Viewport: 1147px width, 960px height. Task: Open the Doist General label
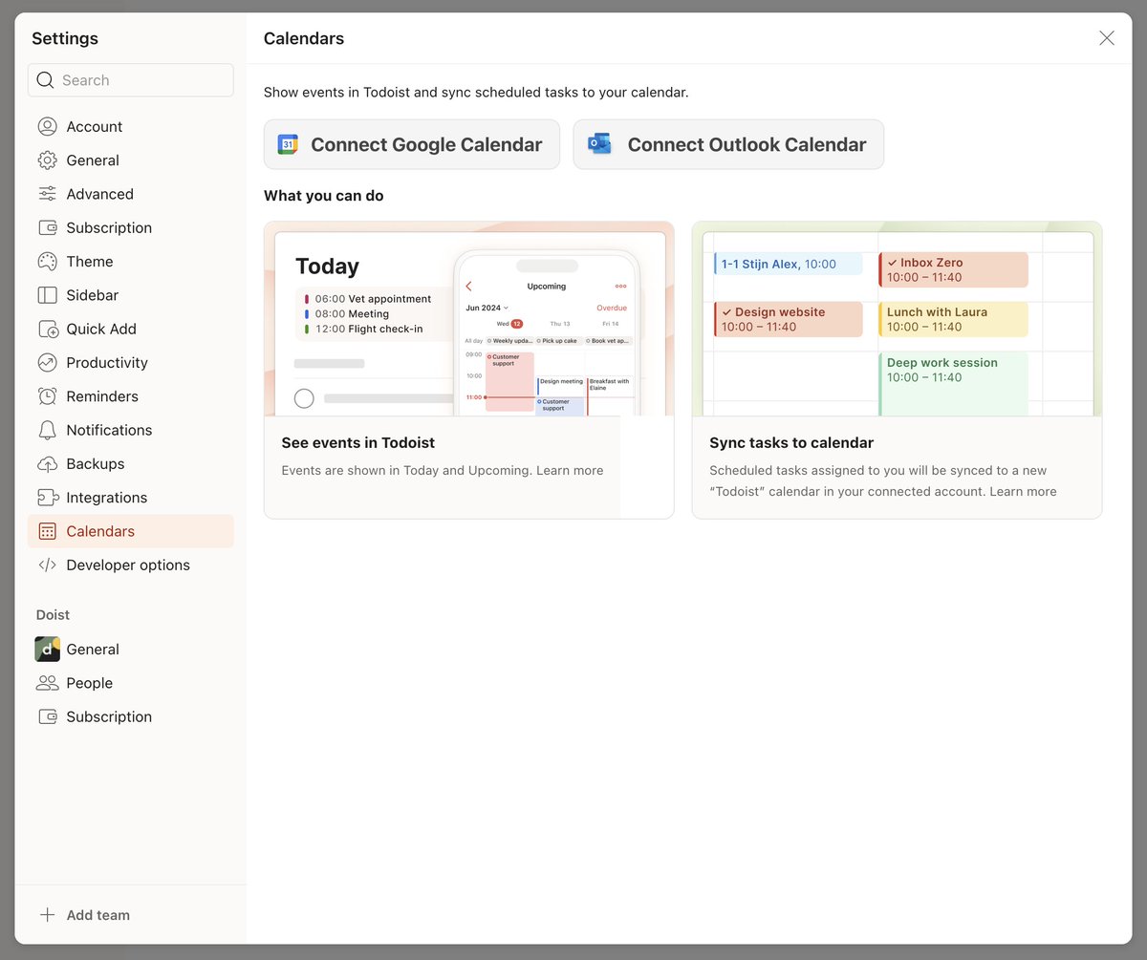[x=93, y=650]
